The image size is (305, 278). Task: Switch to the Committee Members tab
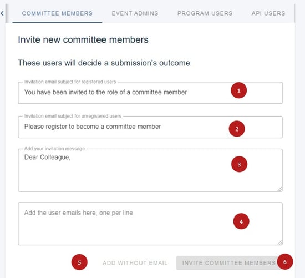(x=57, y=13)
